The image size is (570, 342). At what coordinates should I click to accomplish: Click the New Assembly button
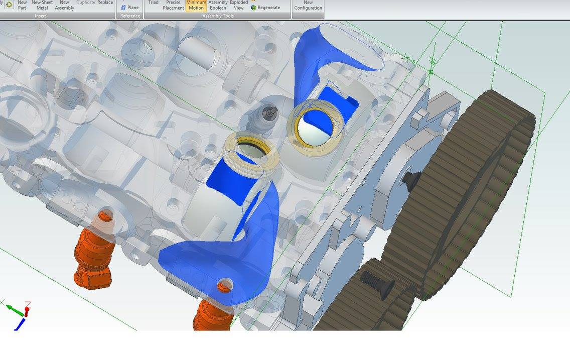pos(64,5)
